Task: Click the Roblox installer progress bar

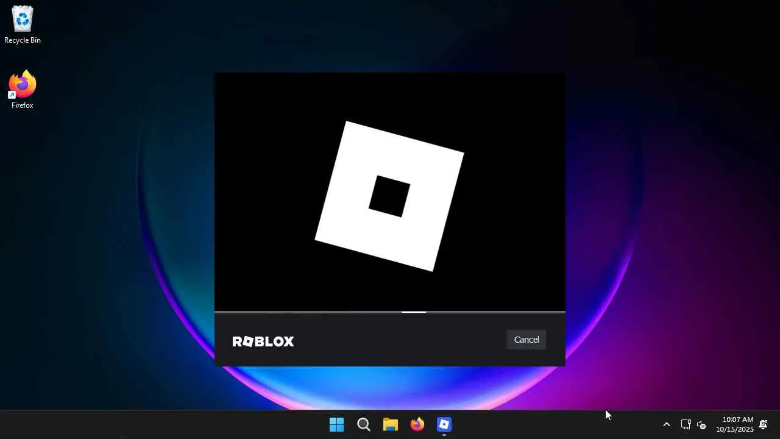Action: coord(390,312)
